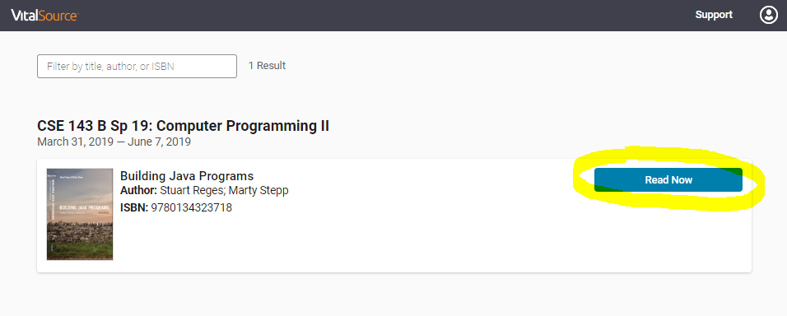Click the VitalSource logo

coord(44,16)
